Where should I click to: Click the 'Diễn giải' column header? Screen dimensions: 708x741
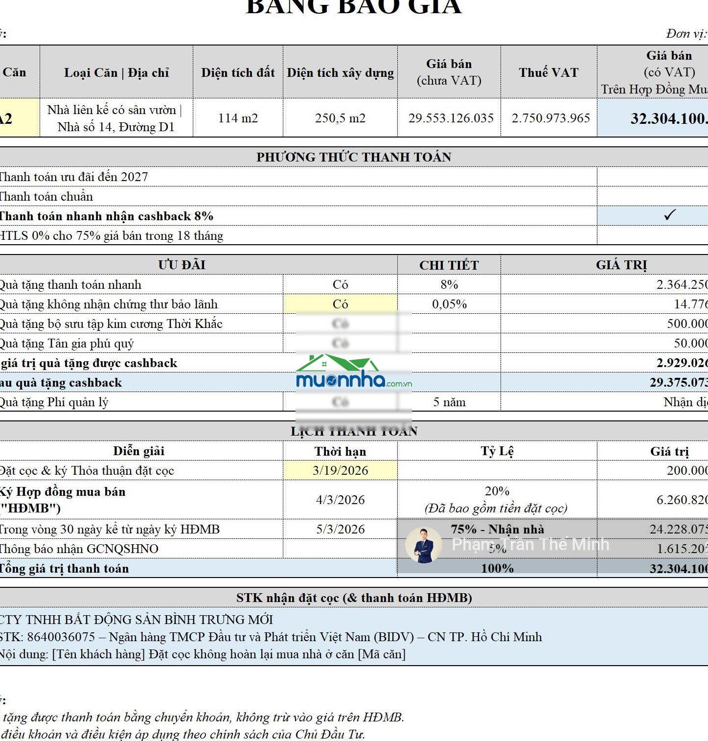(139, 451)
